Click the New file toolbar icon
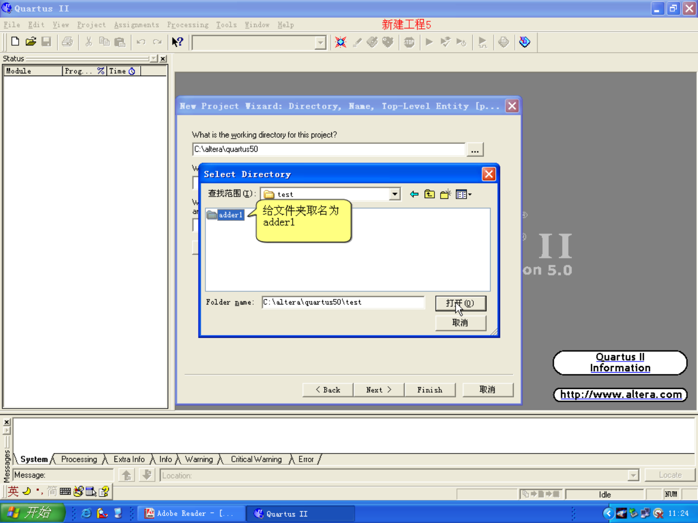This screenshot has width=698, height=523. [x=15, y=42]
